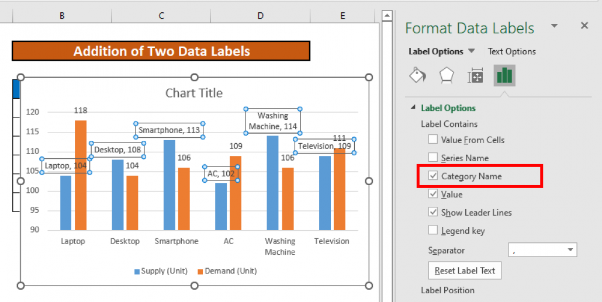Open Size & Properties icon
This screenshot has width=602, height=302.
tap(475, 76)
